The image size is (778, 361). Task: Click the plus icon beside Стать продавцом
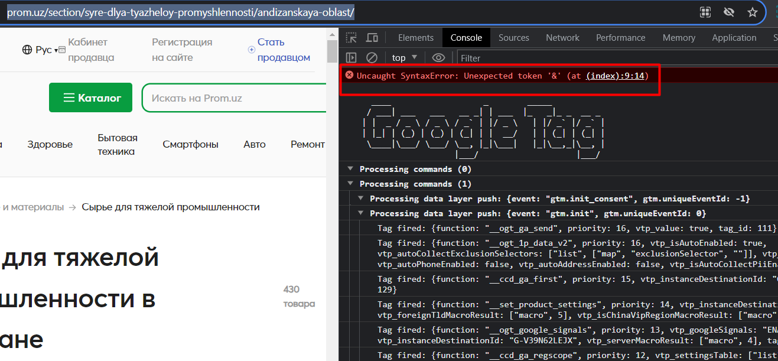pos(252,50)
